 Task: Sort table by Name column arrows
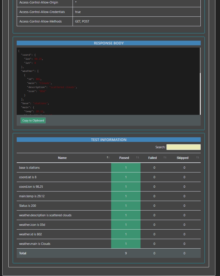tap(108, 157)
